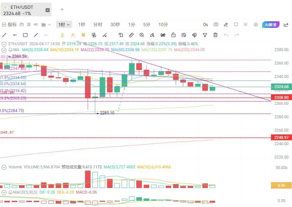
Task: Click the rewind replay icon
Action: [35, 25]
